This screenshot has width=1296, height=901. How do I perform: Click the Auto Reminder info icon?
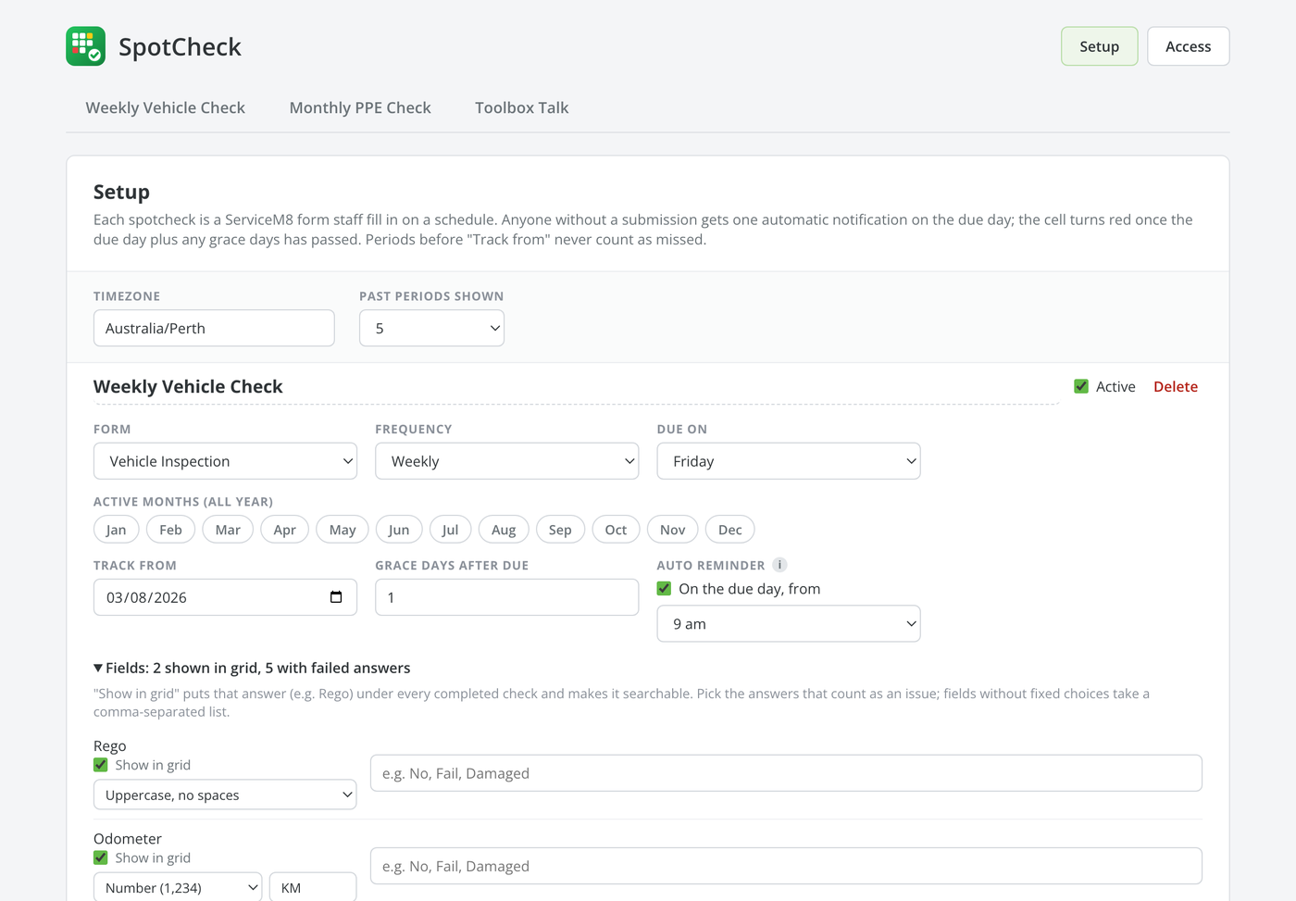(779, 565)
